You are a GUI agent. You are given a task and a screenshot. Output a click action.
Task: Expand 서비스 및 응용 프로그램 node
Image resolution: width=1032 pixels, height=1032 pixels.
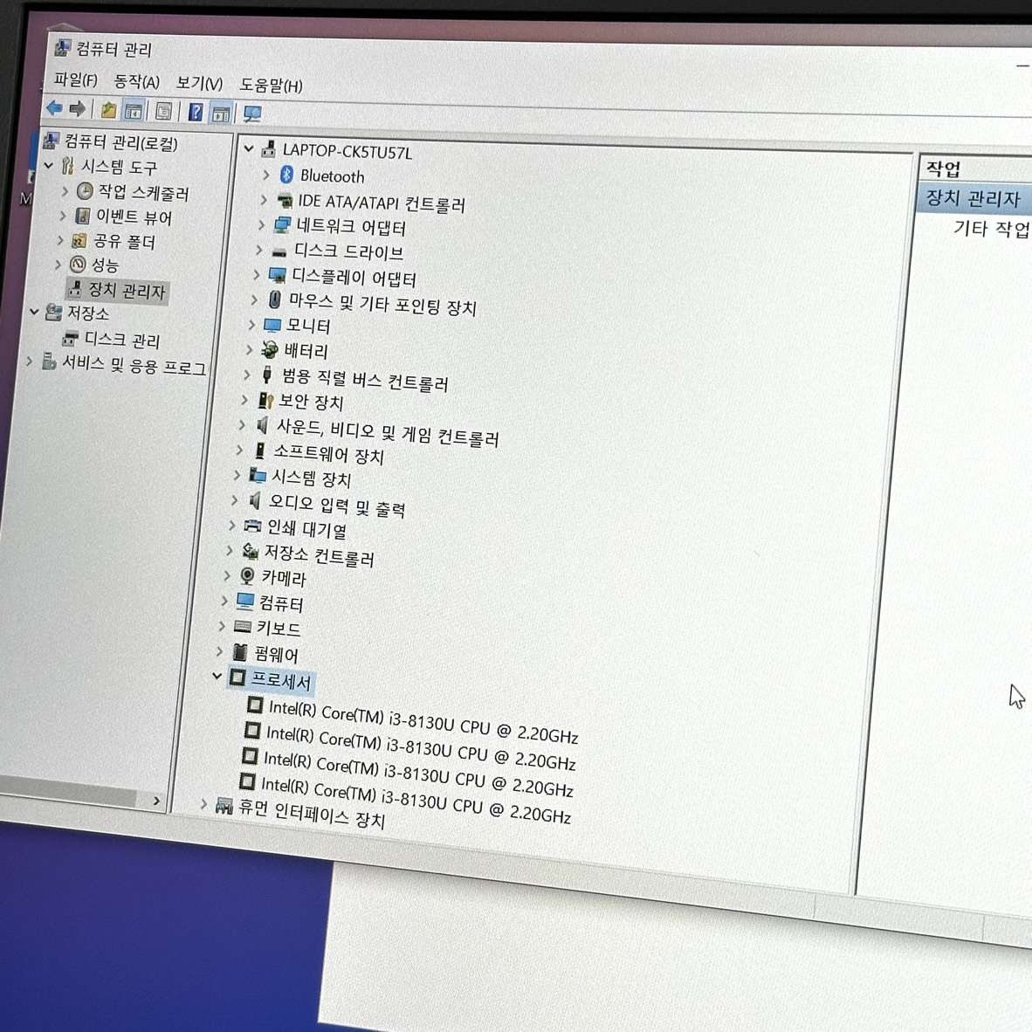29,361
